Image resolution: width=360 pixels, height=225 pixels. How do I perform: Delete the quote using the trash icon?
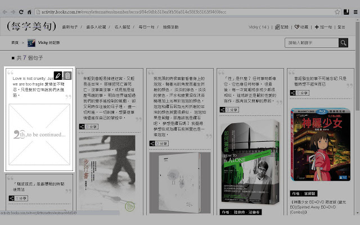point(67,75)
